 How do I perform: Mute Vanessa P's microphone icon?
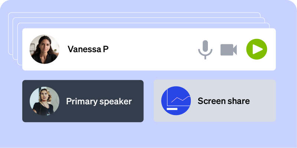[x=205, y=50]
